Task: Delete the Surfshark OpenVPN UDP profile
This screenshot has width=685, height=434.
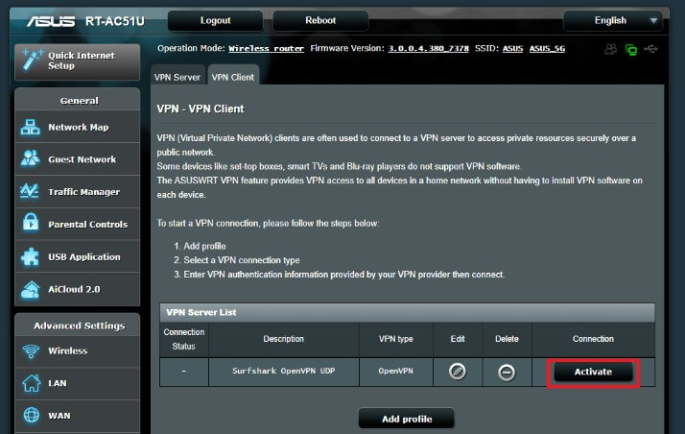Action: point(507,372)
